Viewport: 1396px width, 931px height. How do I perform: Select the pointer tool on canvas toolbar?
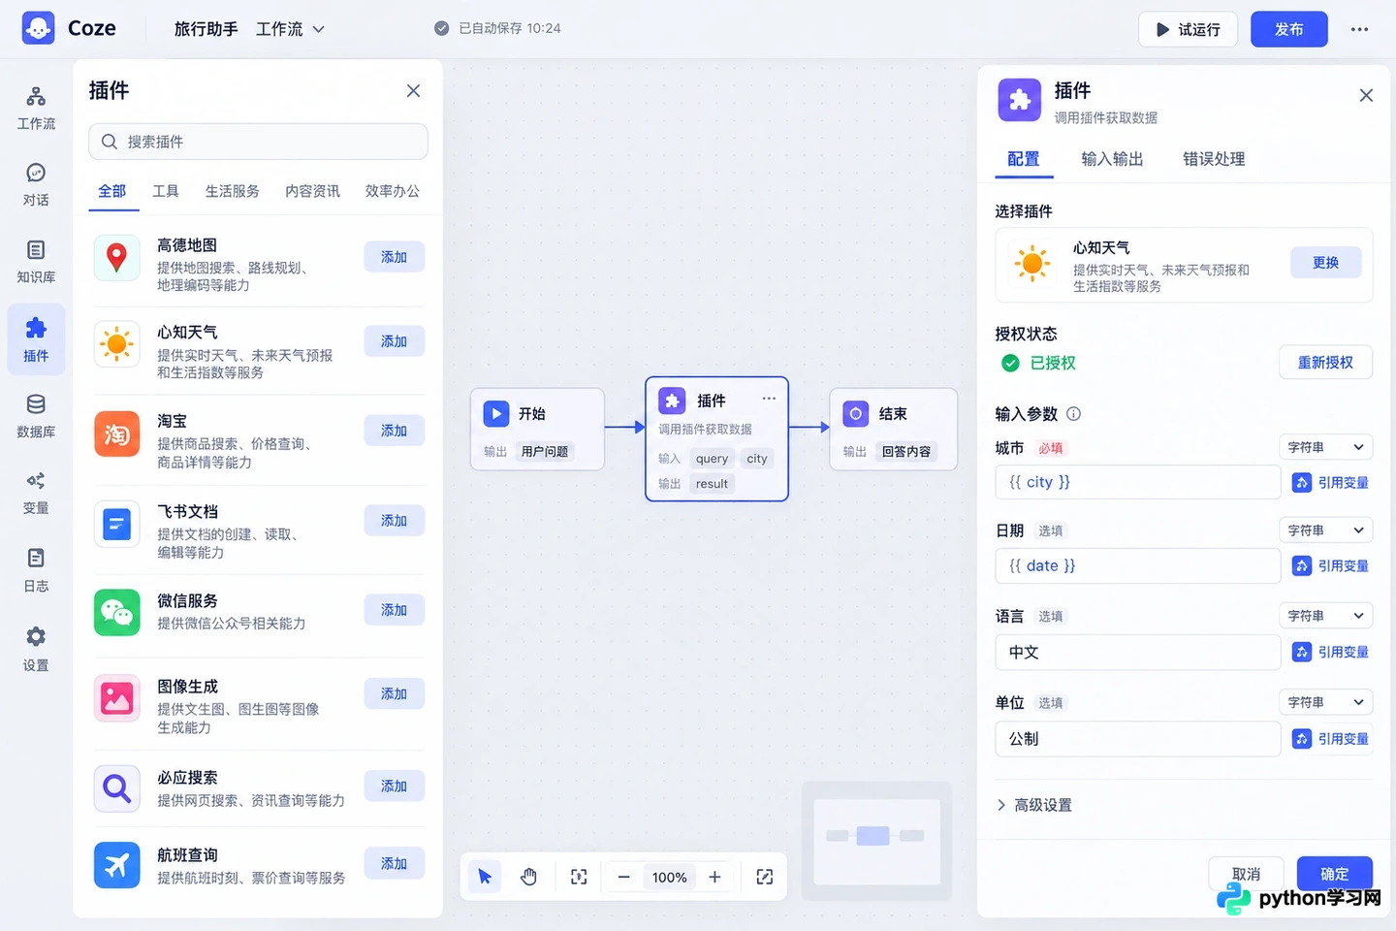coord(485,877)
